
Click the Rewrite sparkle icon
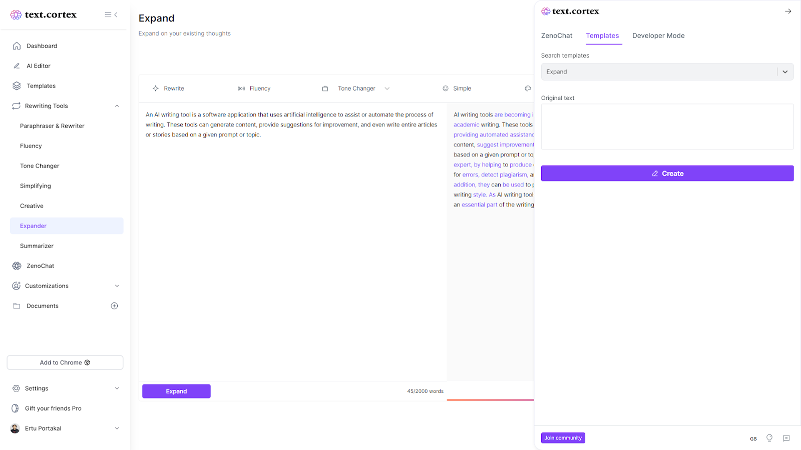coord(156,88)
